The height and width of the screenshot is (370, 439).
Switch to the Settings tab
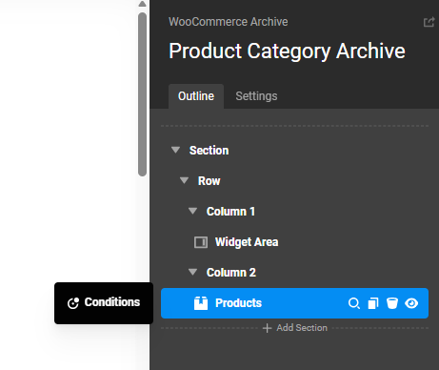click(256, 96)
